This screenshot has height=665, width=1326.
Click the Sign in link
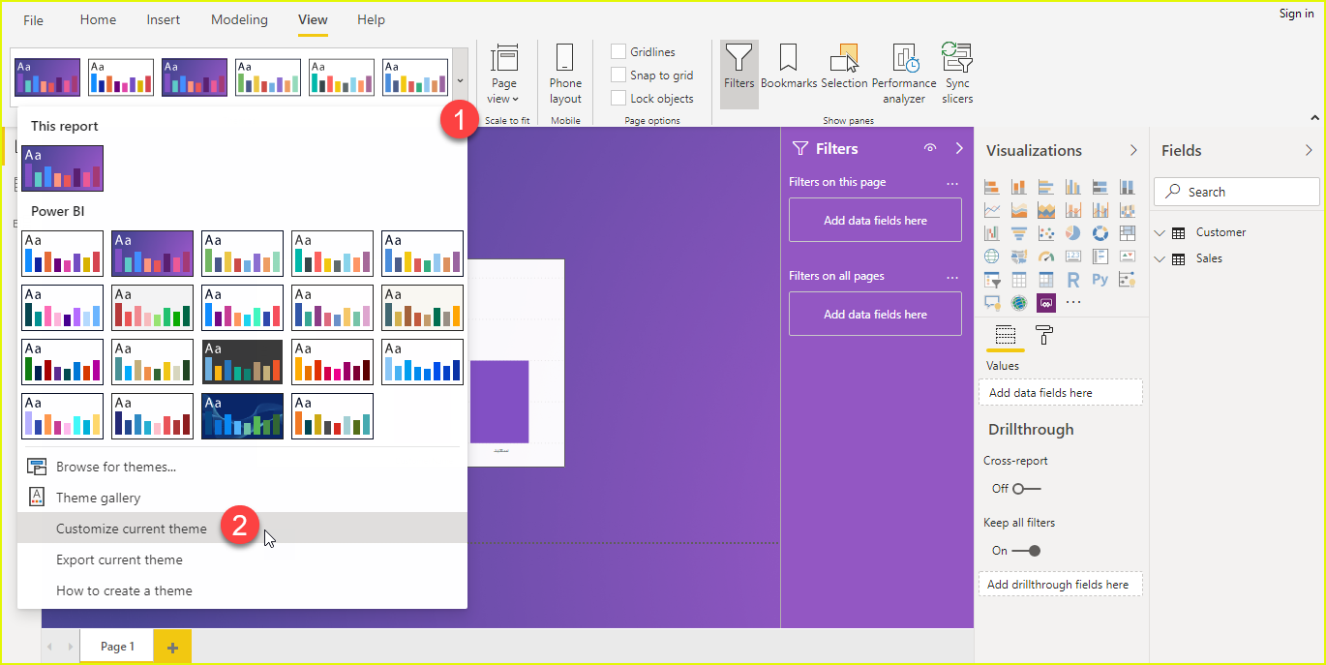(1296, 14)
